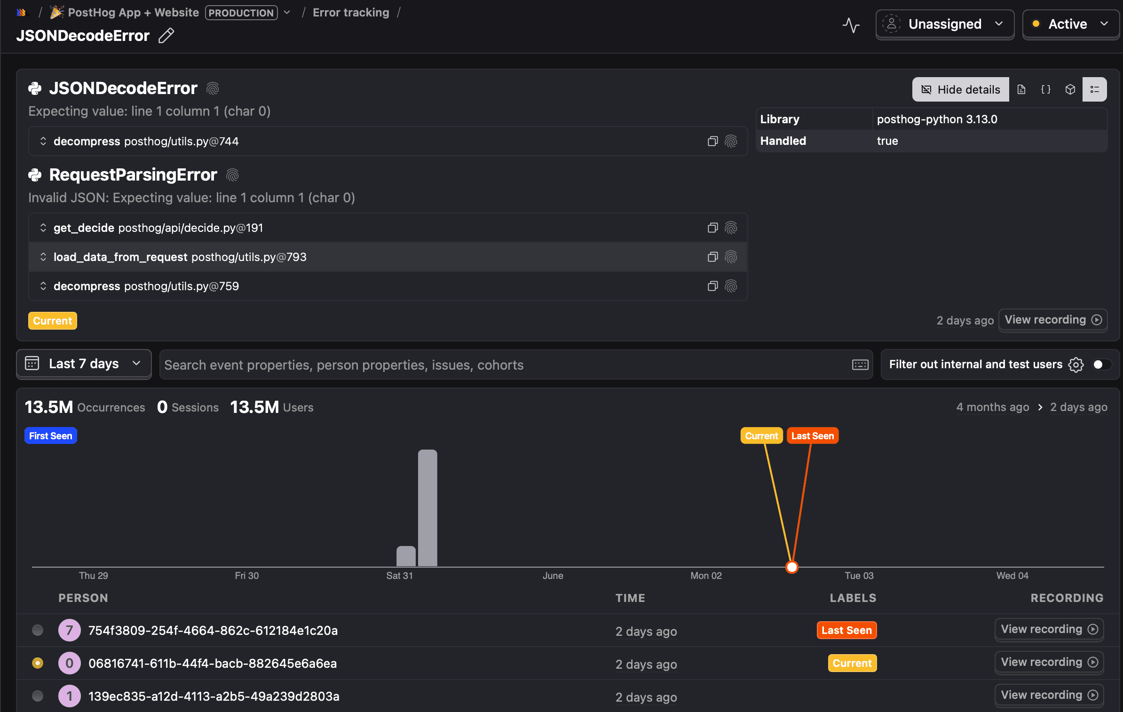Switch to document text view icon
Viewport: 1123px width, 712px height.
coord(1021,89)
